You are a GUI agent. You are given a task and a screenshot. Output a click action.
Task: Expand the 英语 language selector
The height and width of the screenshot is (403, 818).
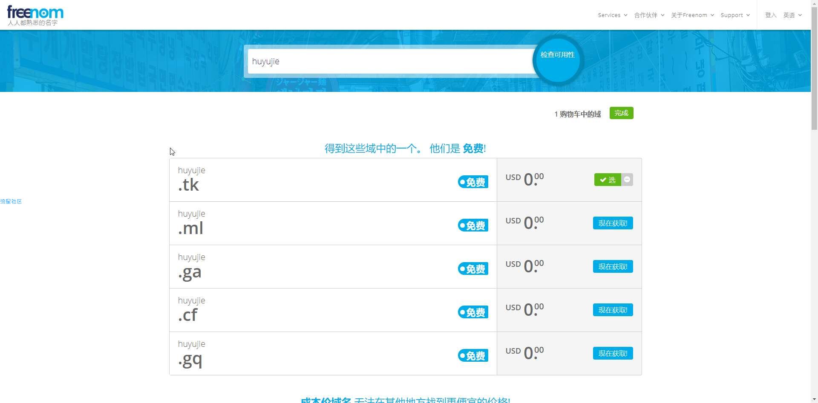tap(792, 15)
